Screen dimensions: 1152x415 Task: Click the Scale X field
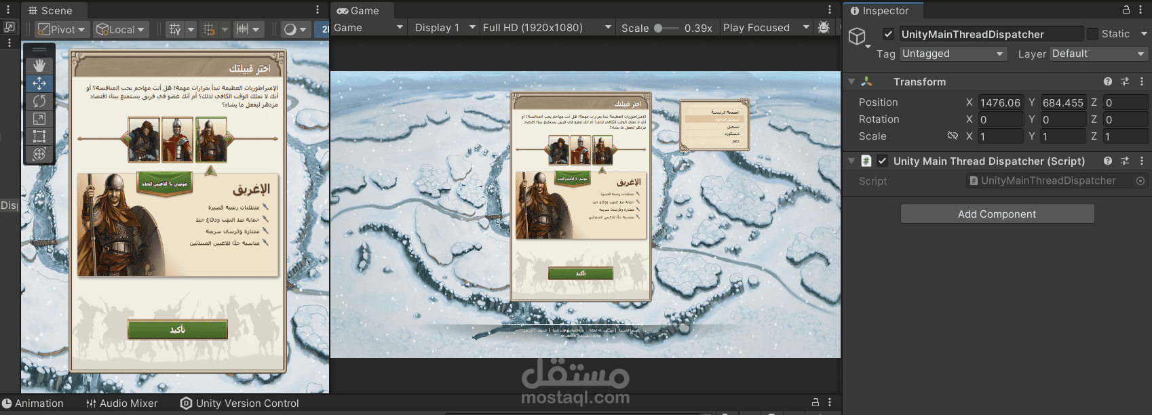point(1001,136)
